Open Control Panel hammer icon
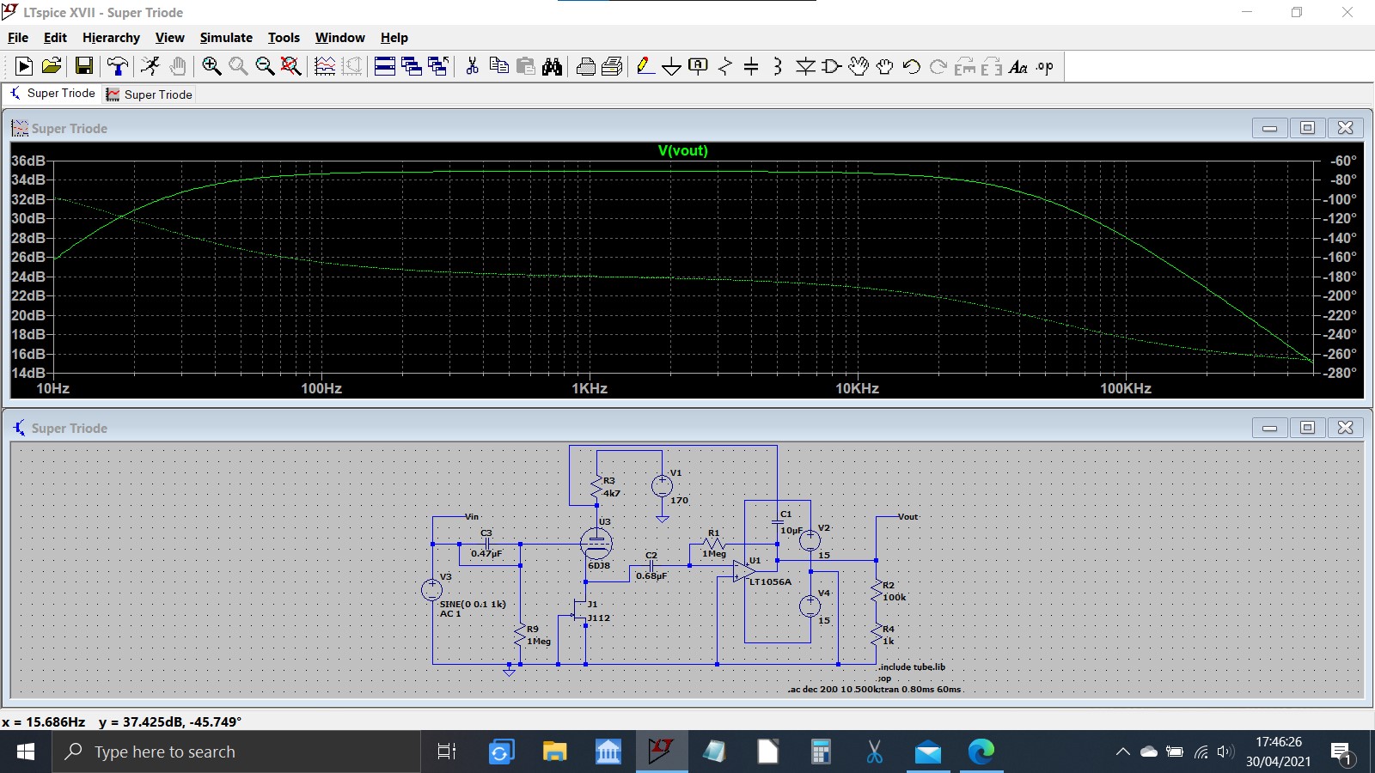This screenshot has width=1375, height=773. click(x=118, y=66)
